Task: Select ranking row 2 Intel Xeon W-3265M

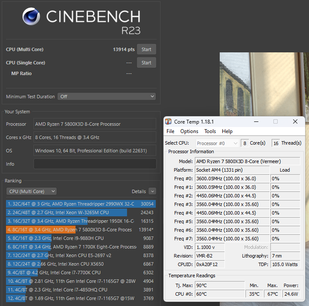Action: [81, 212]
